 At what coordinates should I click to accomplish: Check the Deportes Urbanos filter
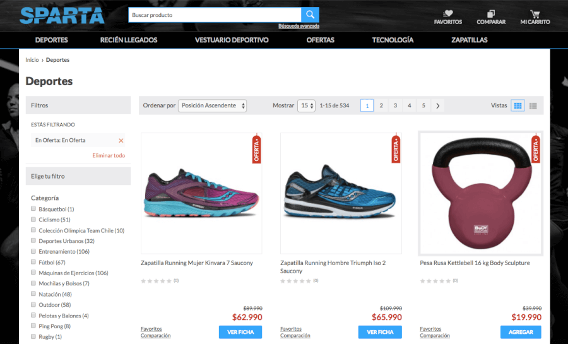click(33, 240)
